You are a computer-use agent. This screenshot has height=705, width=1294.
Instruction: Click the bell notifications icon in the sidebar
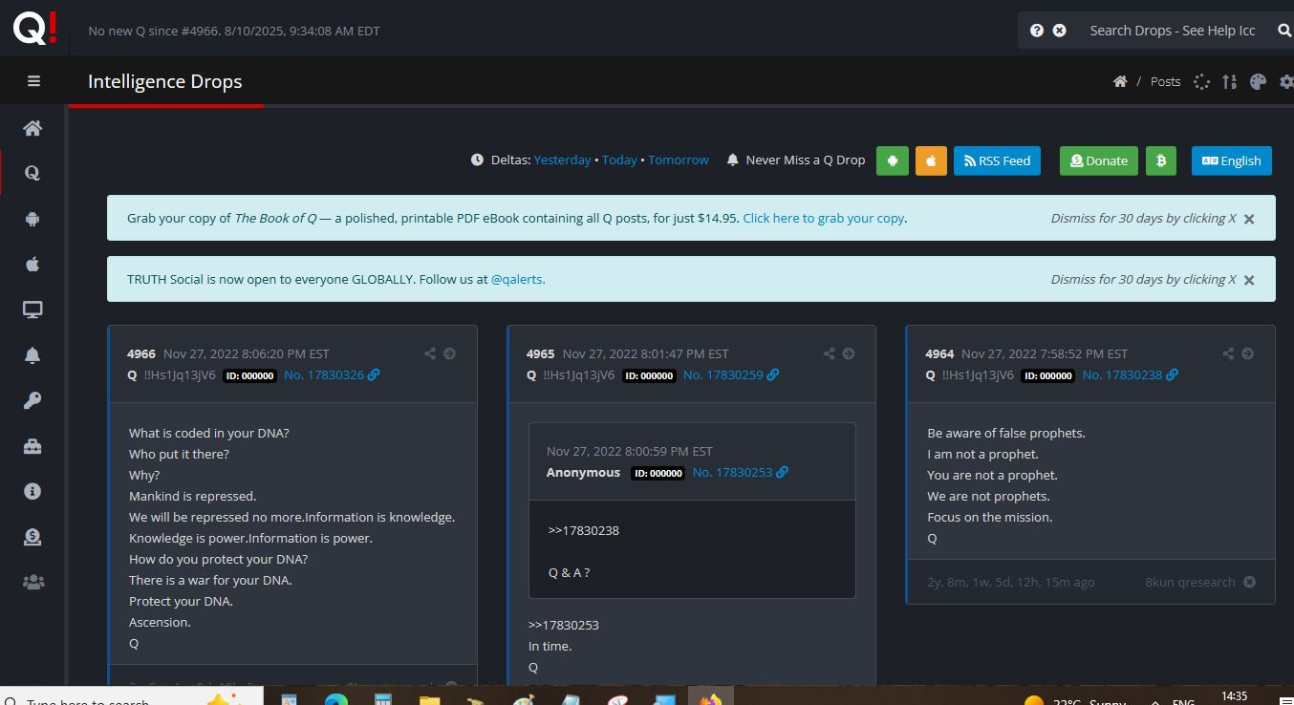[x=32, y=355]
